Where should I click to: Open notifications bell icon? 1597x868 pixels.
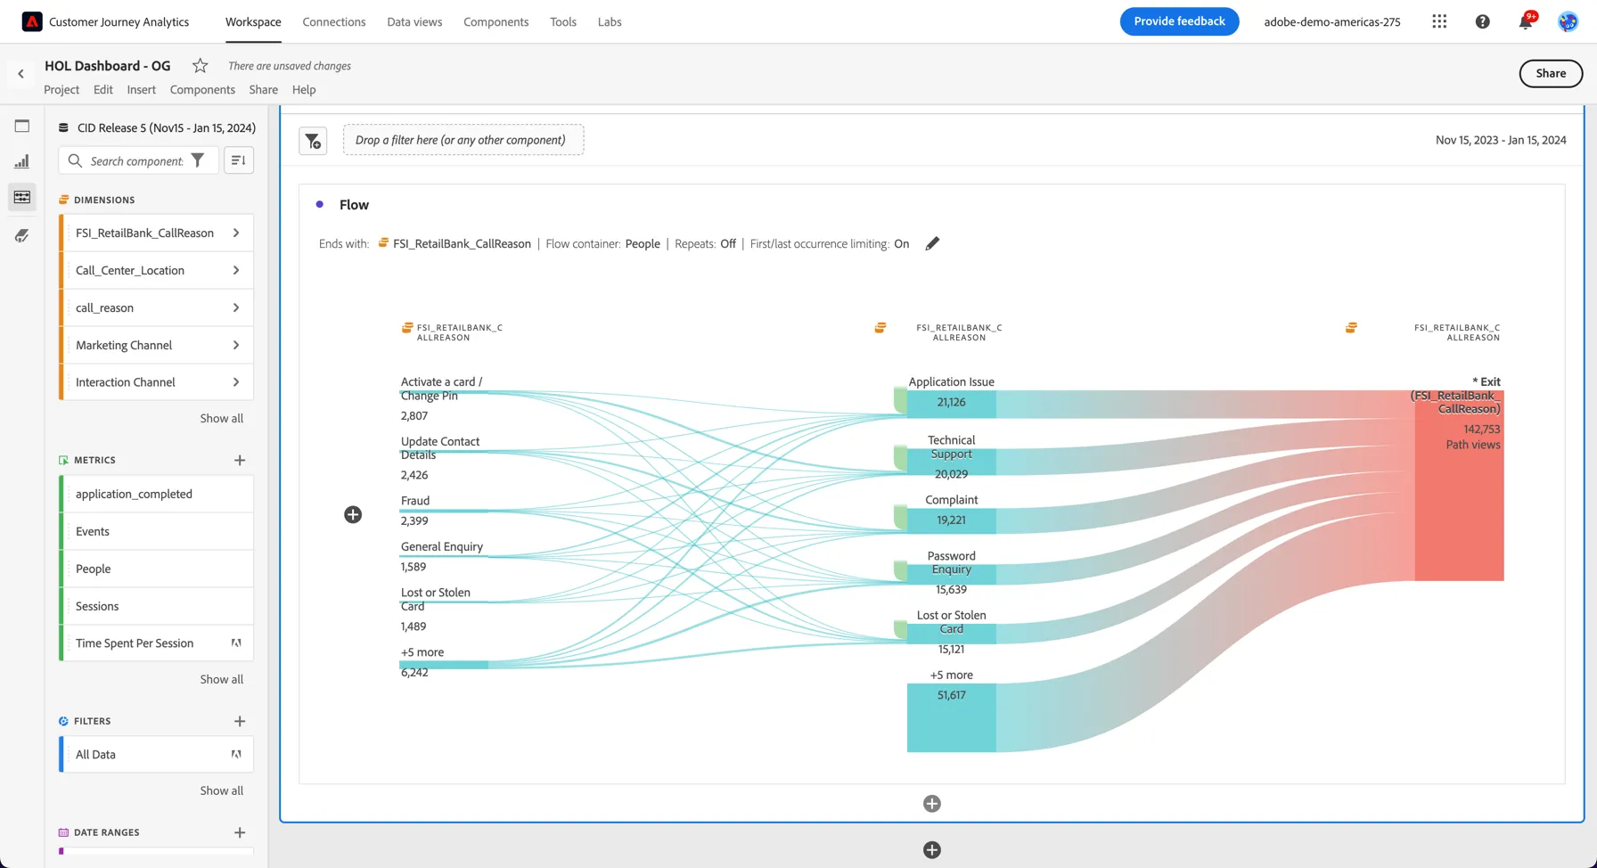point(1526,21)
